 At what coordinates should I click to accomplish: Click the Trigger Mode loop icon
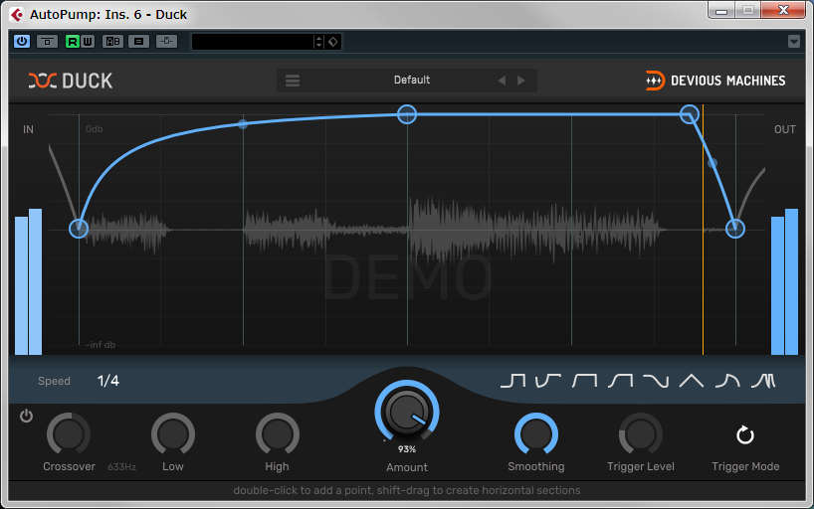745,434
